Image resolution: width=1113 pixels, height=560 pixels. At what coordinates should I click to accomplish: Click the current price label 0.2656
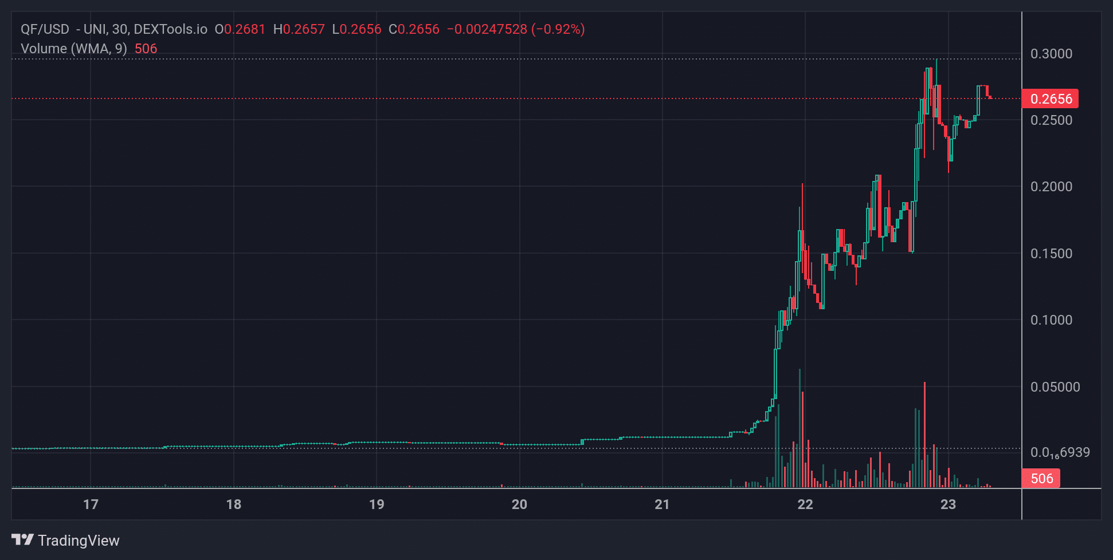pyautogui.click(x=1050, y=99)
